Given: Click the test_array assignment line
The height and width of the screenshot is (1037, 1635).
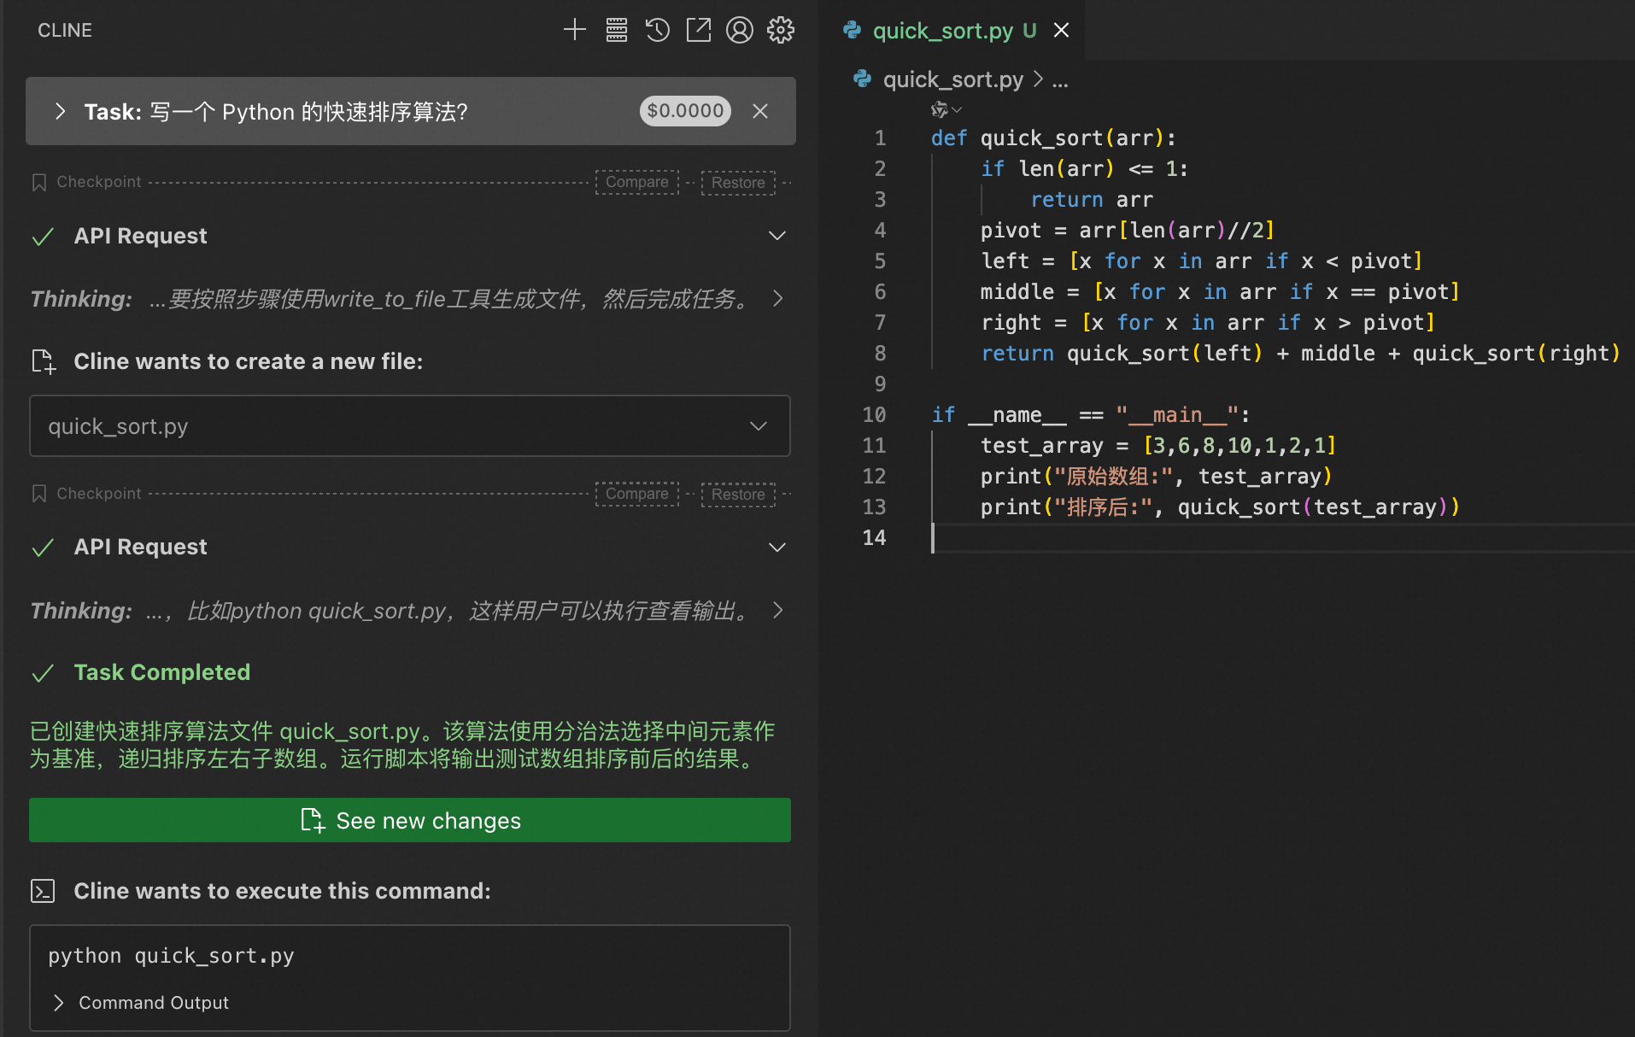Looking at the screenshot, I should pos(1158,445).
